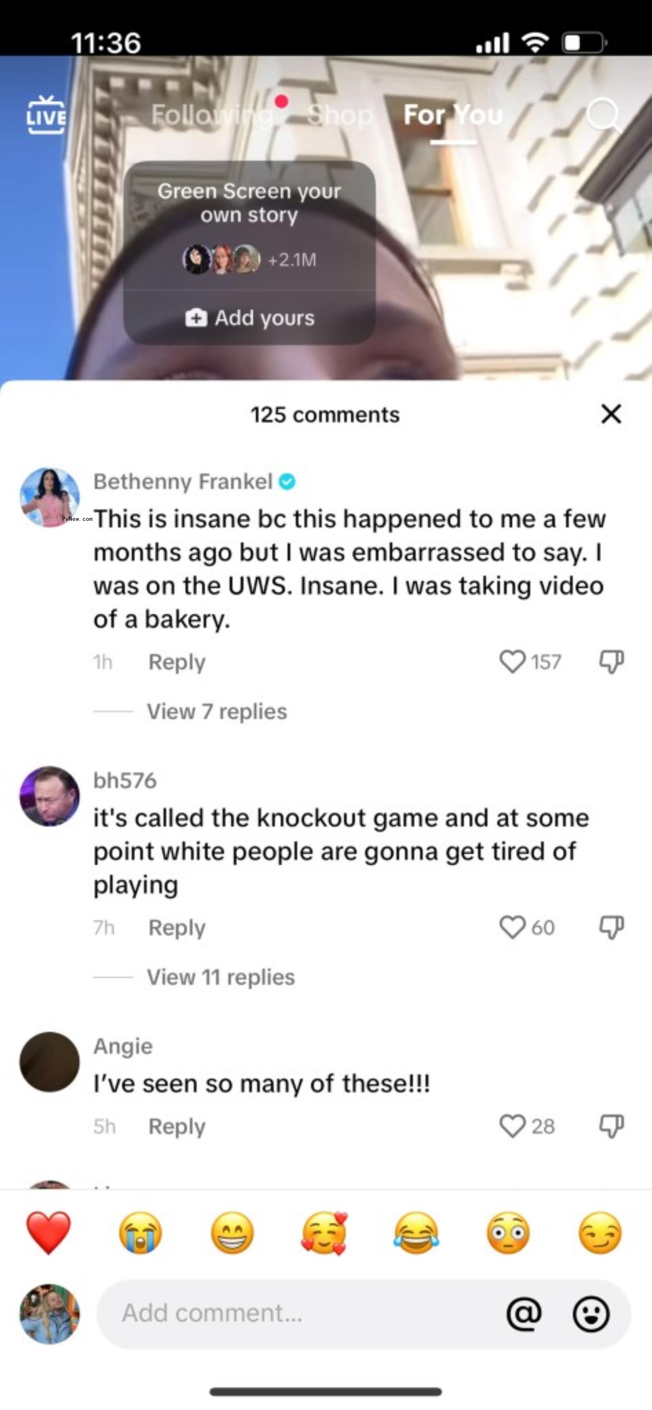Like Bethenny Frankel's comment with heart

[512, 662]
